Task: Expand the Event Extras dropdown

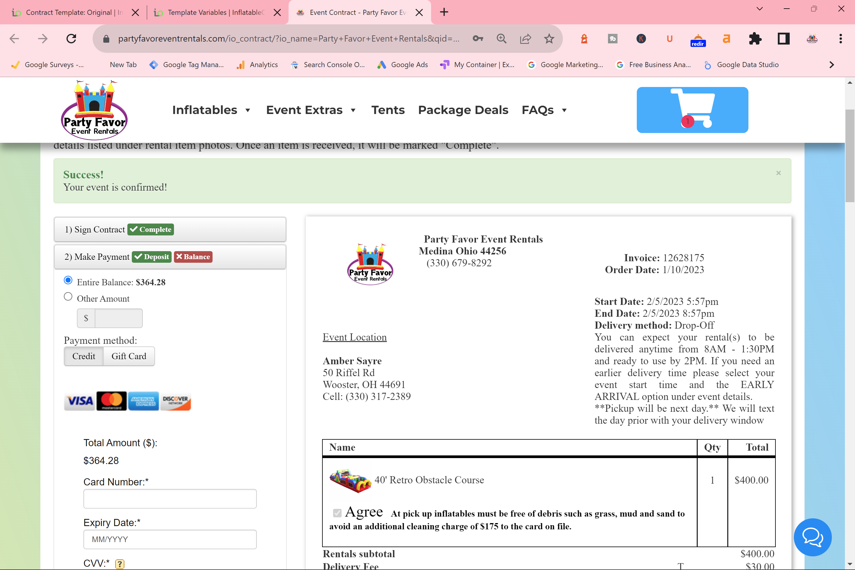Action: click(311, 110)
